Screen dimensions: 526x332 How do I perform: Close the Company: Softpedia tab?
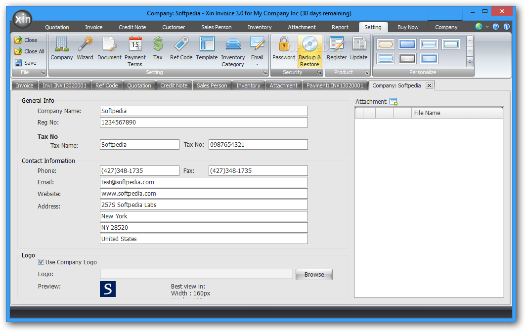click(x=429, y=85)
